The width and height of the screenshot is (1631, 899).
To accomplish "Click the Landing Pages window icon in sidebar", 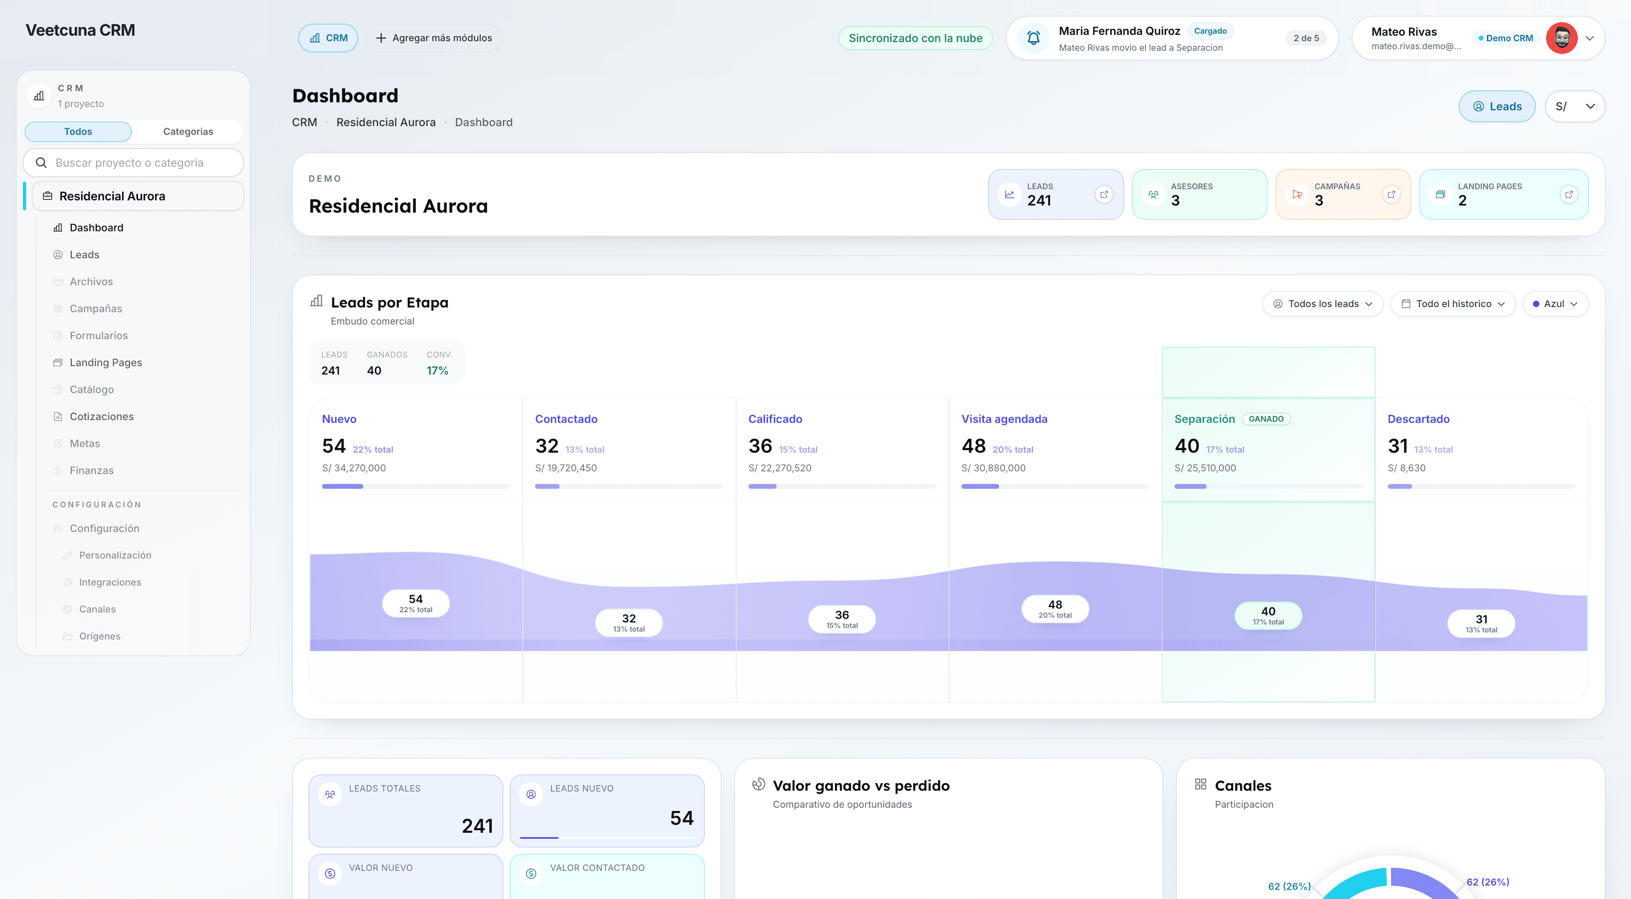I will tap(58, 363).
